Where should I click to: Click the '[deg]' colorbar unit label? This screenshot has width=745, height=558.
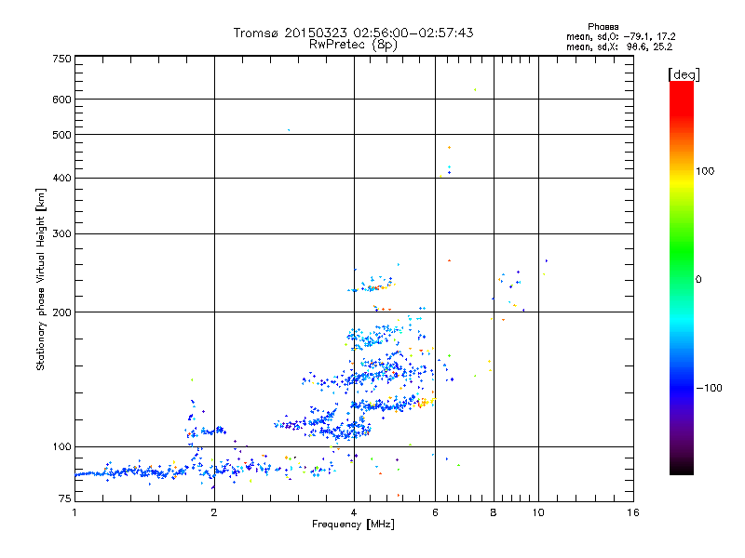[684, 74]
